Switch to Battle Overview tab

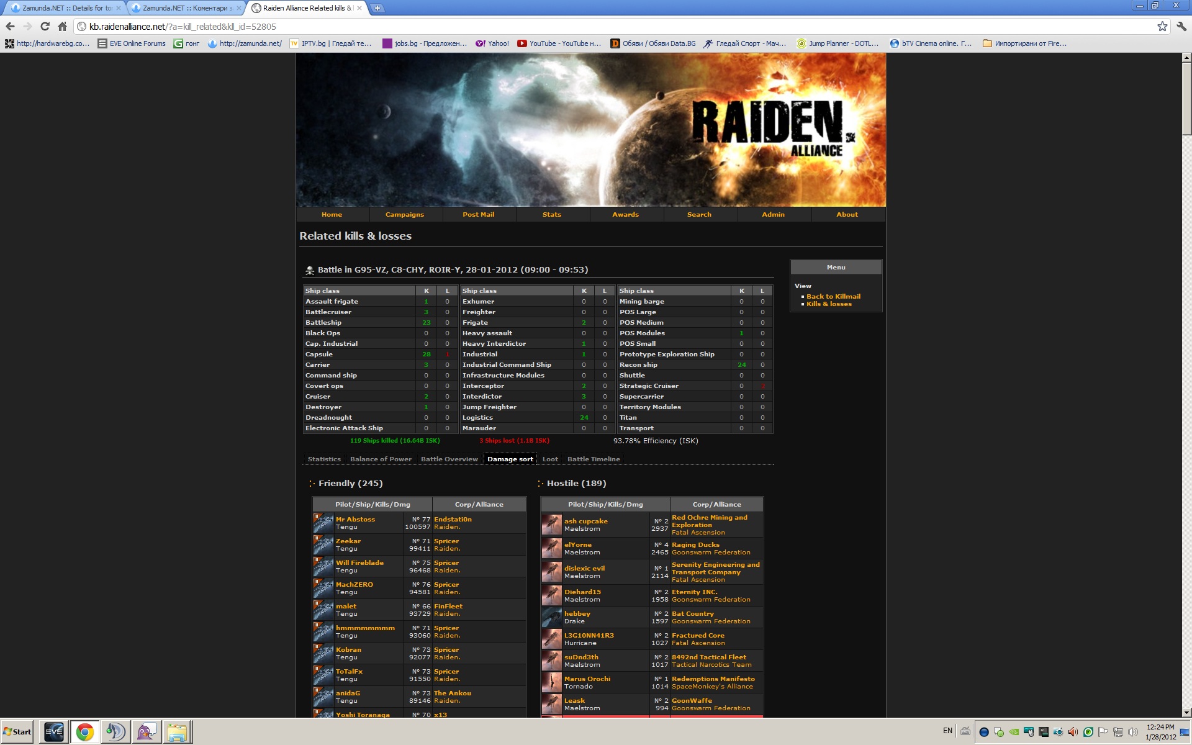point(449,459)
